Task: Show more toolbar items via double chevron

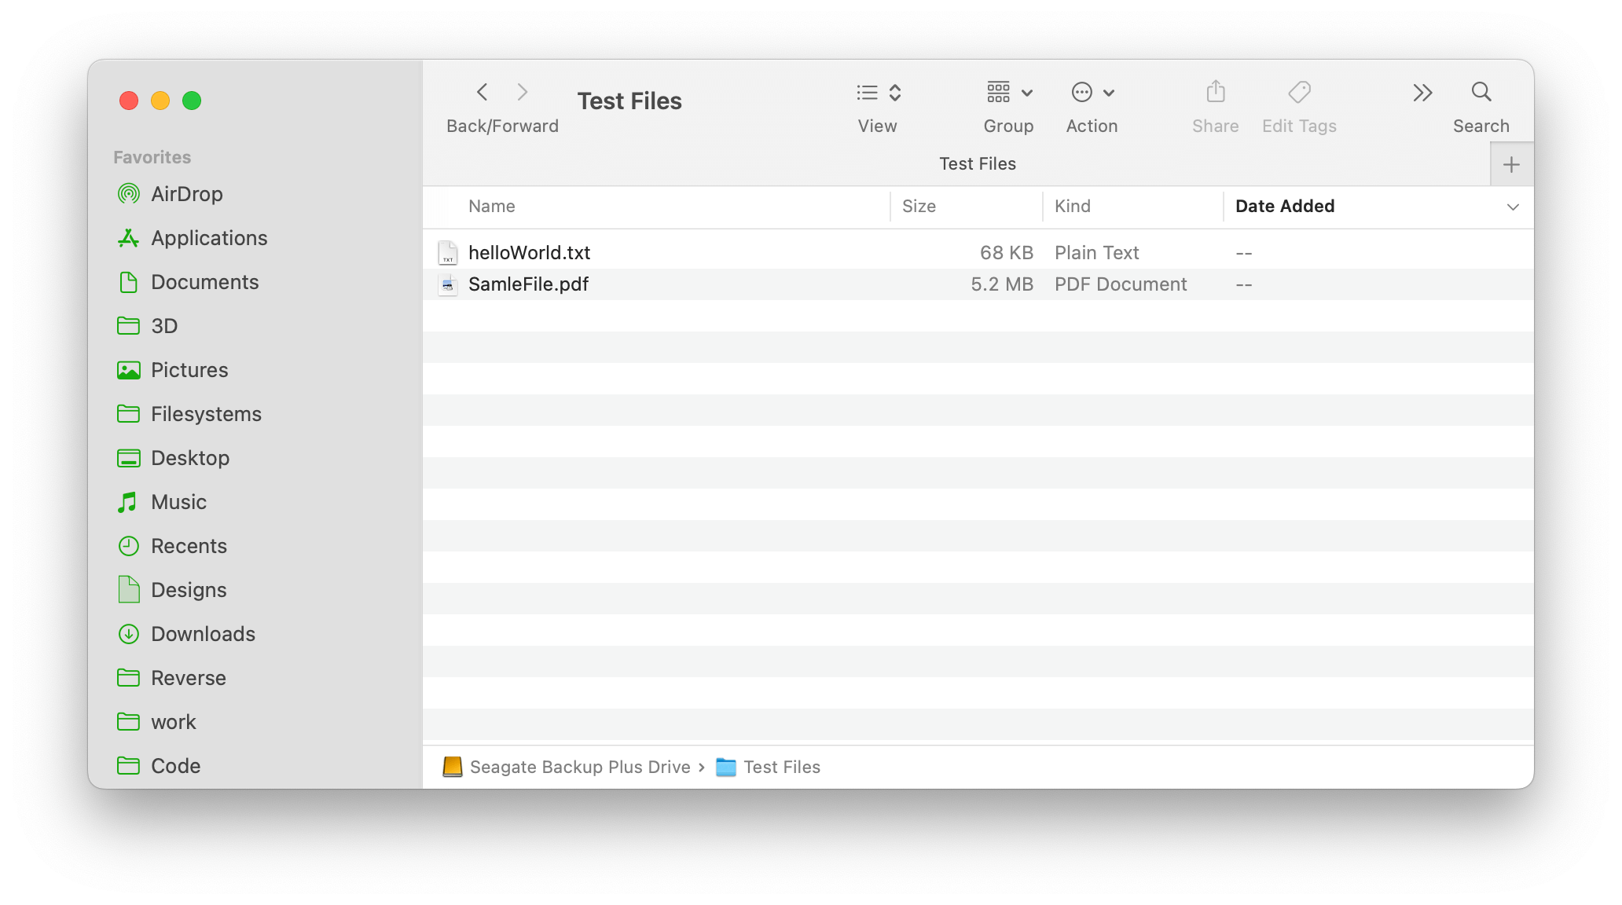Action: pyautogui.click(x=1422, y=93)
